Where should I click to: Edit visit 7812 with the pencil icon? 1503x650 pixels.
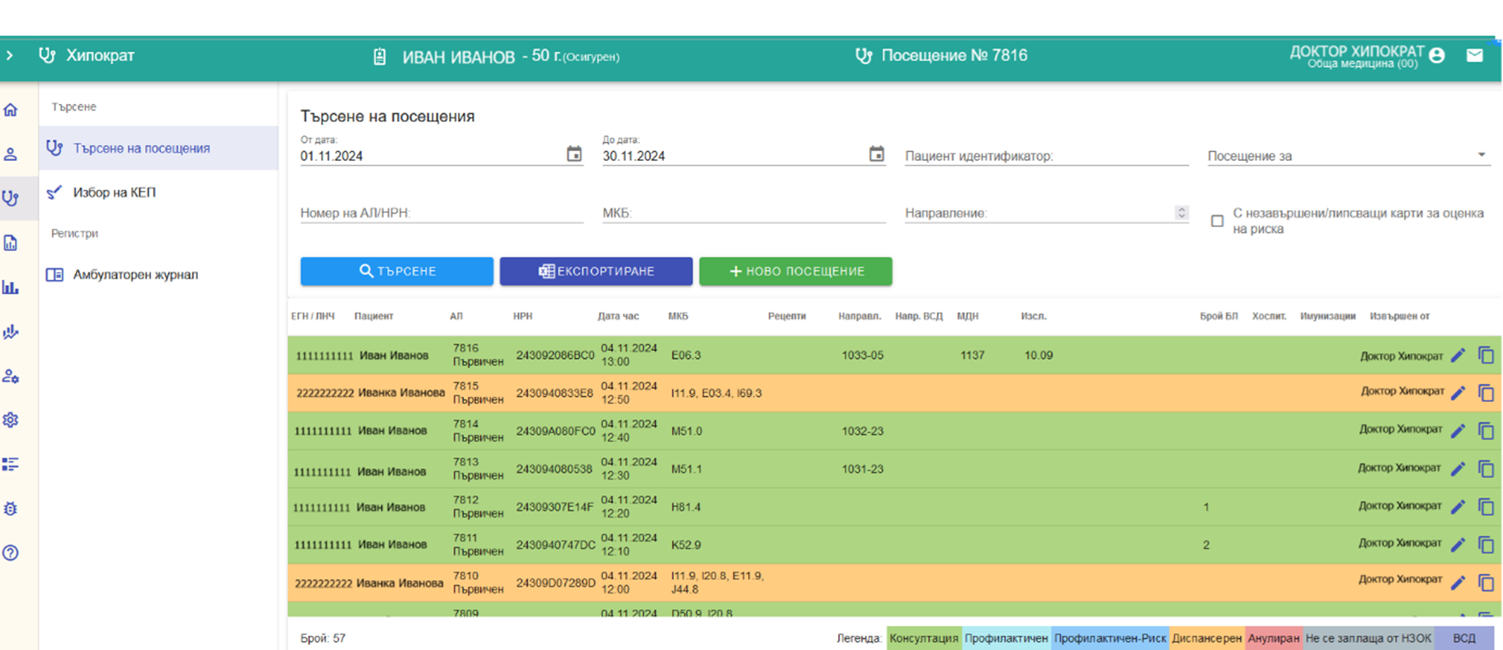(x=1458, y=507)
